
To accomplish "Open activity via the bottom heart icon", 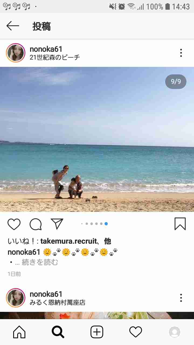I will [x=136, y=332].
